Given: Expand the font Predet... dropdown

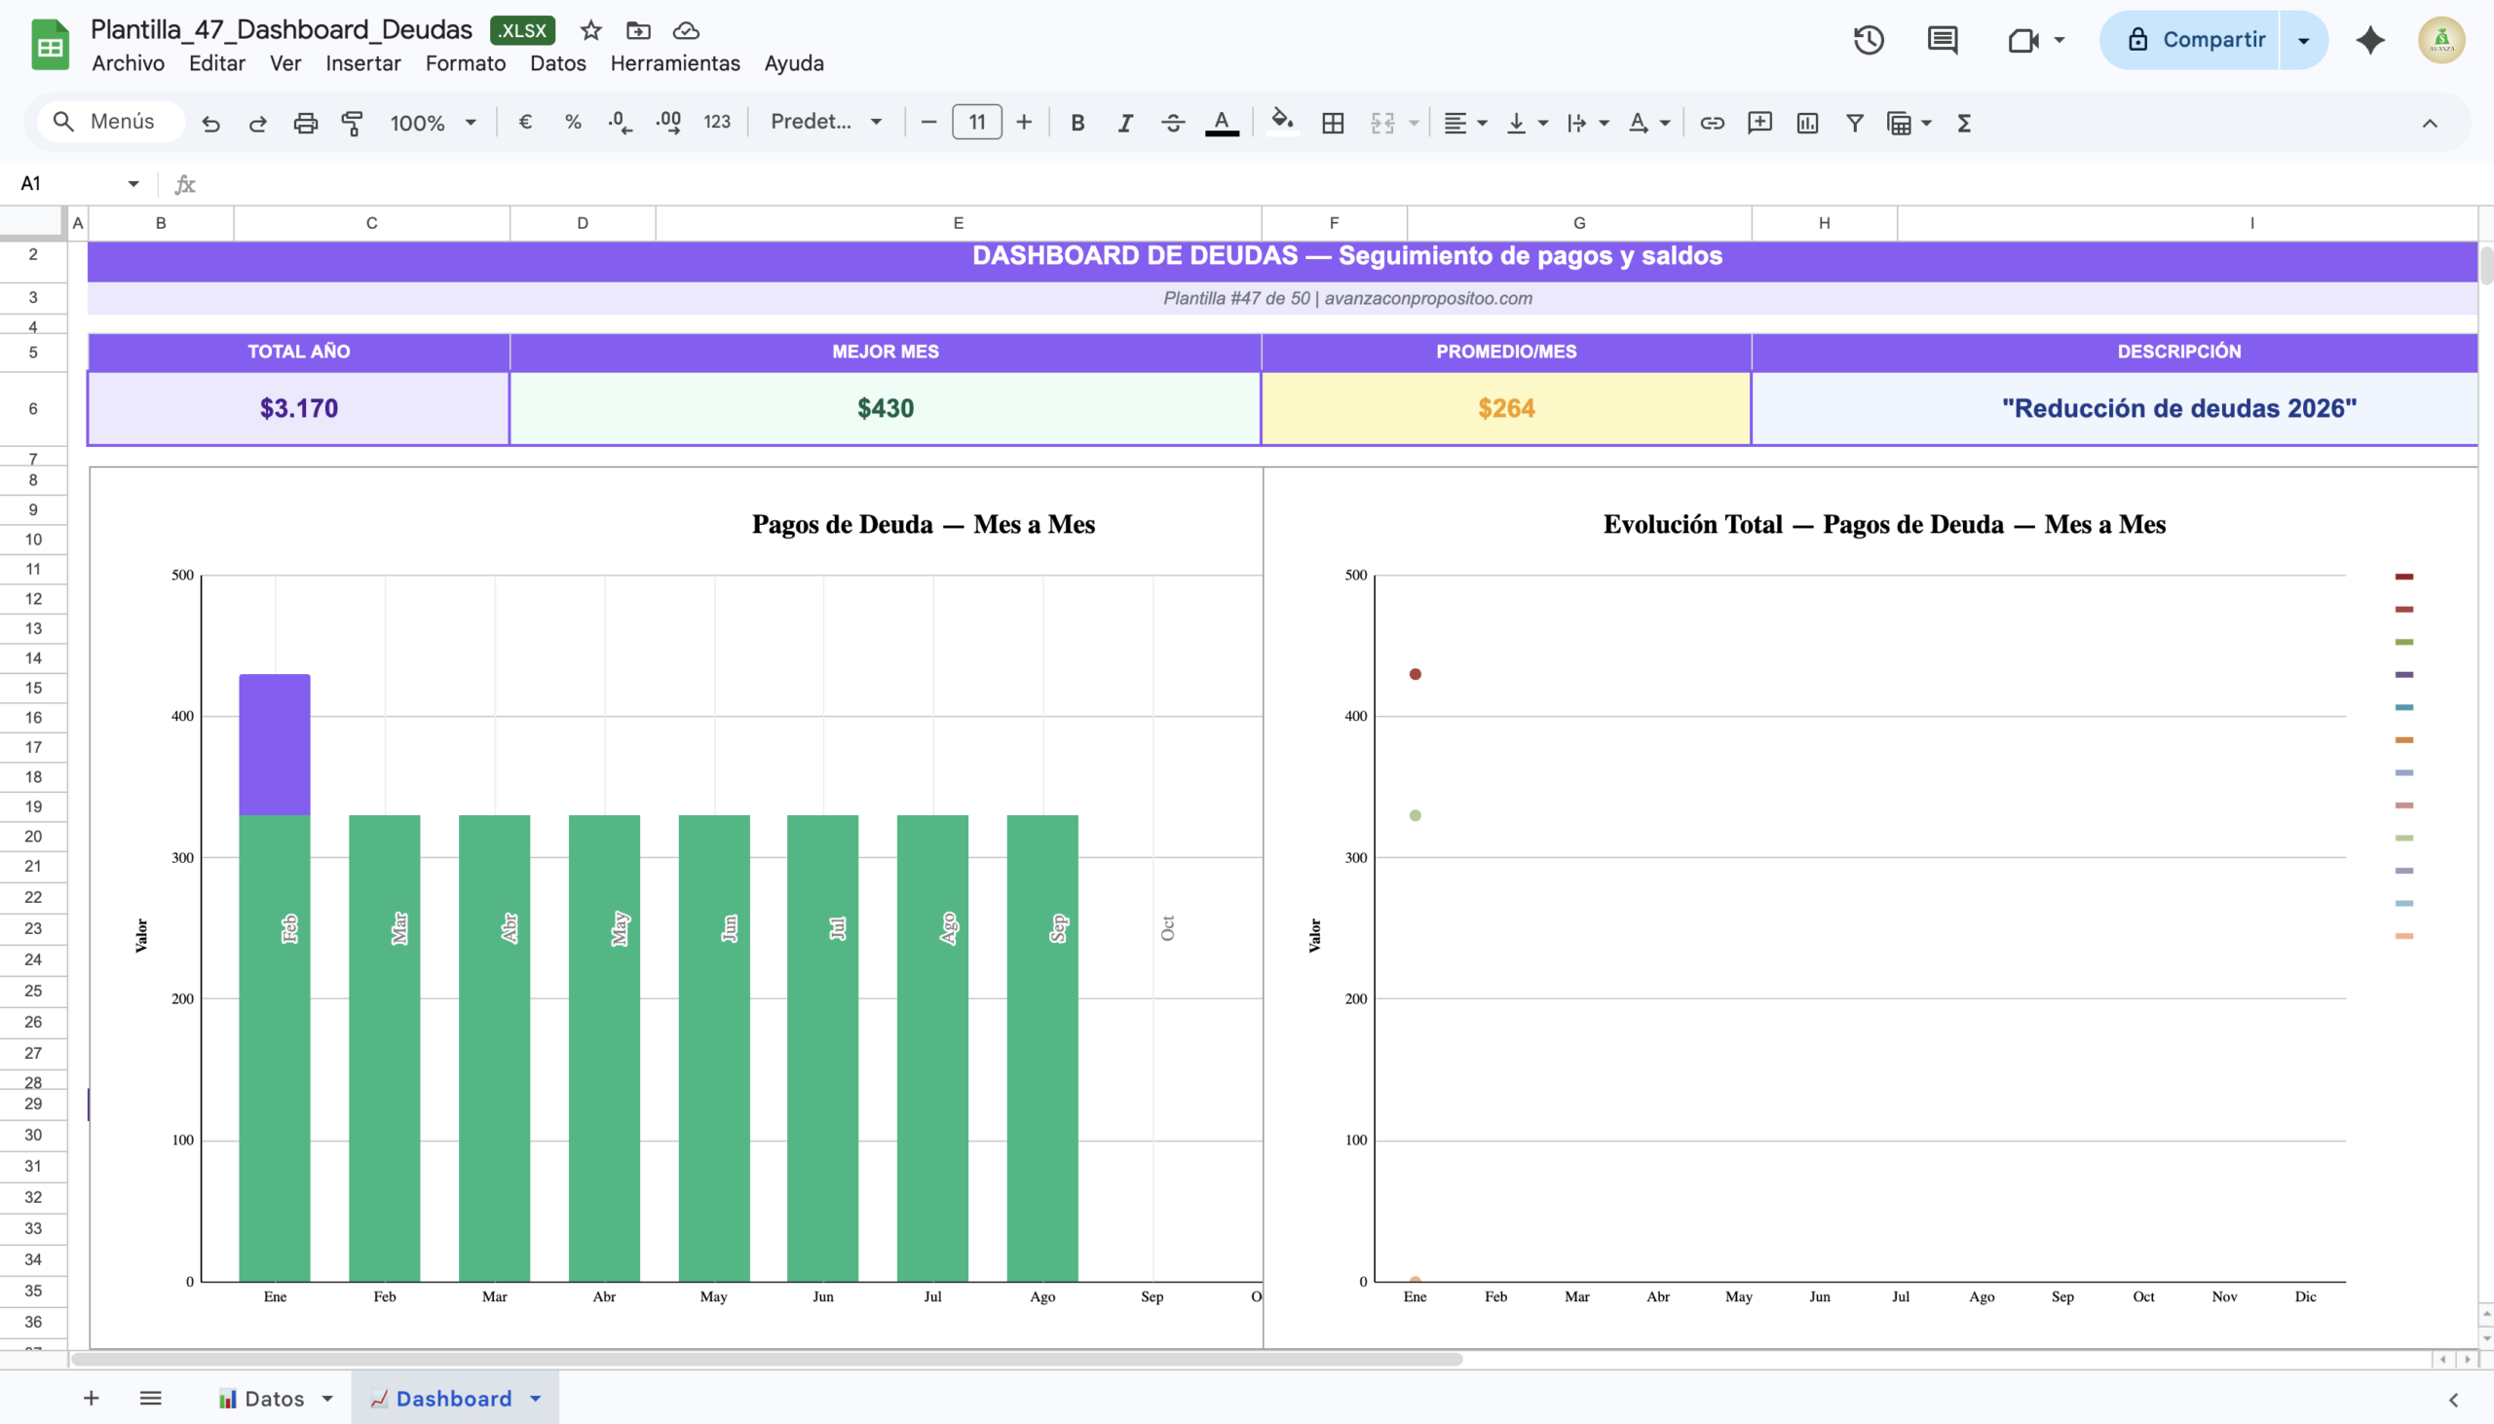Looking at the screenshot, I should coord(826,122).
